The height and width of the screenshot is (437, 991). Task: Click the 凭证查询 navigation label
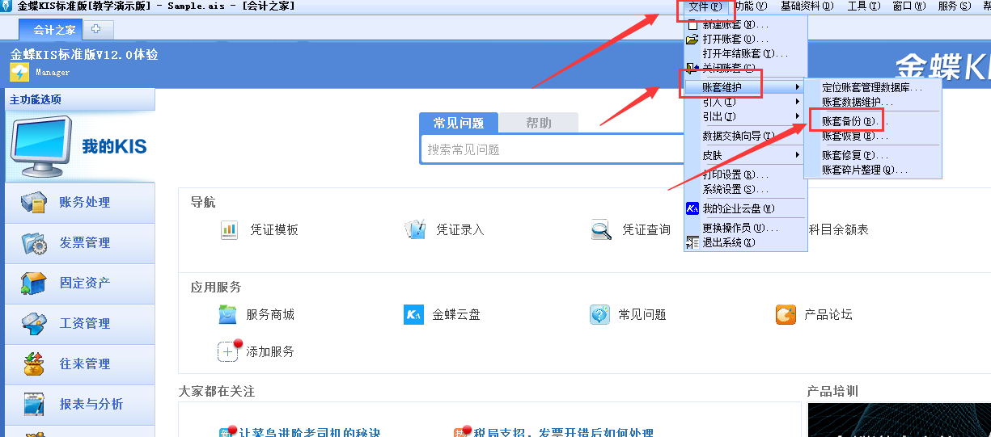646,230
